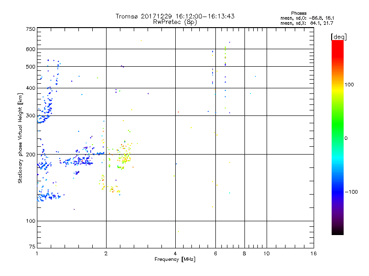The height and width of the screenshot is (276, 369).
Task: Click the y-axis tick label '600'
Action: 30,49
